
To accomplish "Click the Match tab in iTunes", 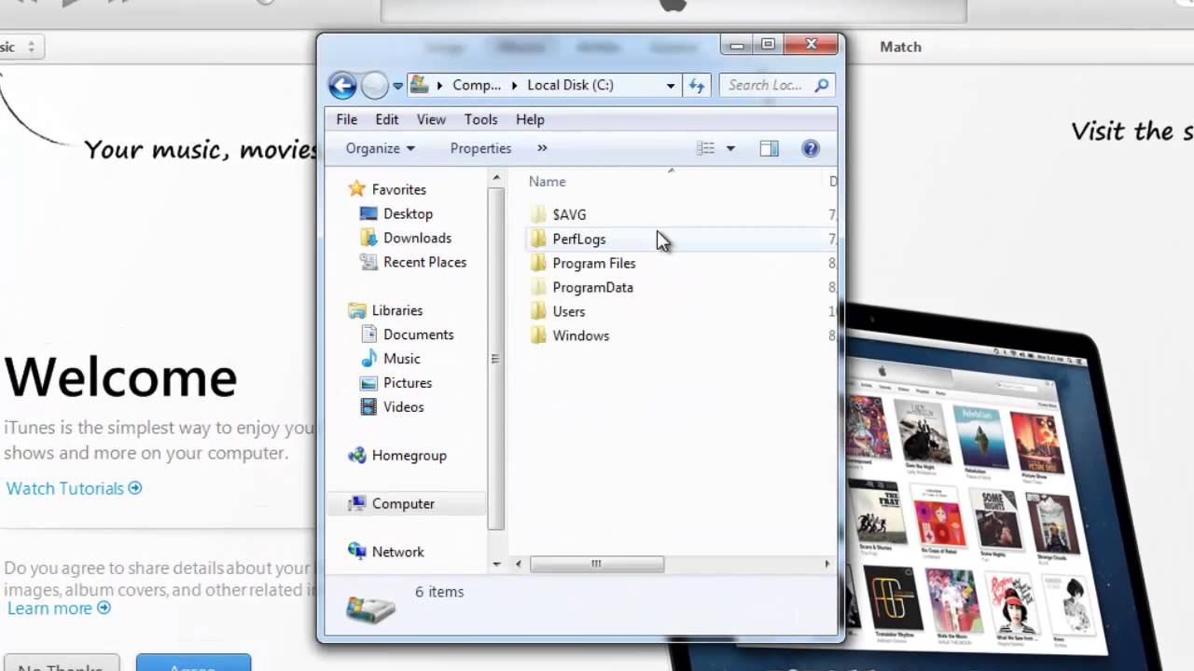I will (900, 47).
